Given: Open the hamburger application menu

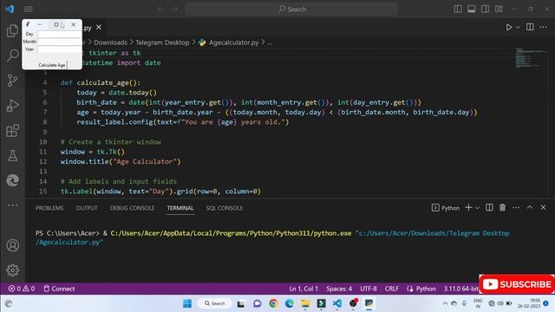Looking at the screenshot, I should point(29,10).
